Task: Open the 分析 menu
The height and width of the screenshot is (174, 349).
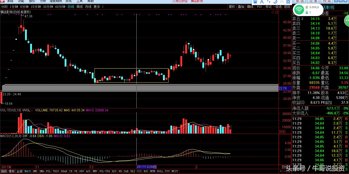Action: tap(43, 1)
